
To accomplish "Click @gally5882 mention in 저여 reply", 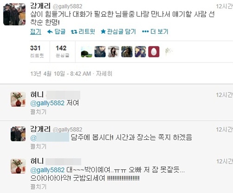I will (x=47, y=103).
